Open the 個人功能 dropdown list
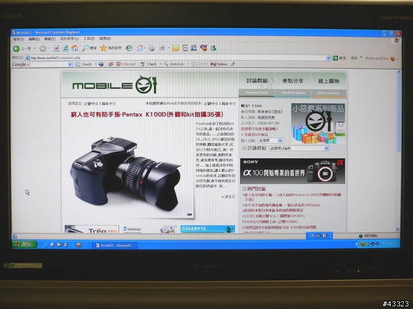413x309 pixels. (270, 140)
